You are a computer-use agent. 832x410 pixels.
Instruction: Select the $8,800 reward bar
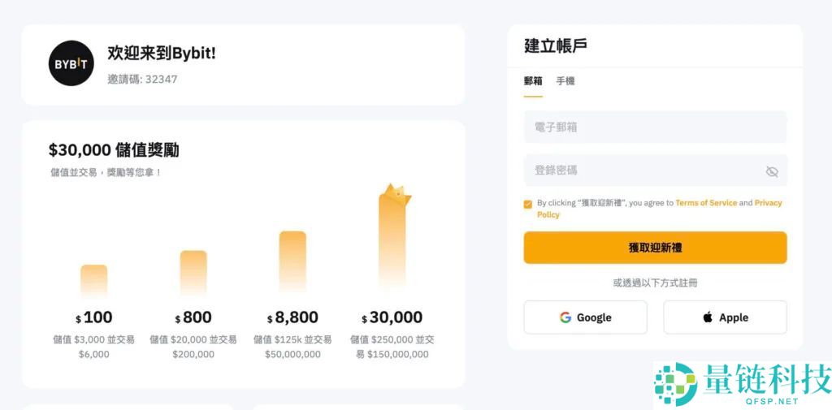click(292, 262)
